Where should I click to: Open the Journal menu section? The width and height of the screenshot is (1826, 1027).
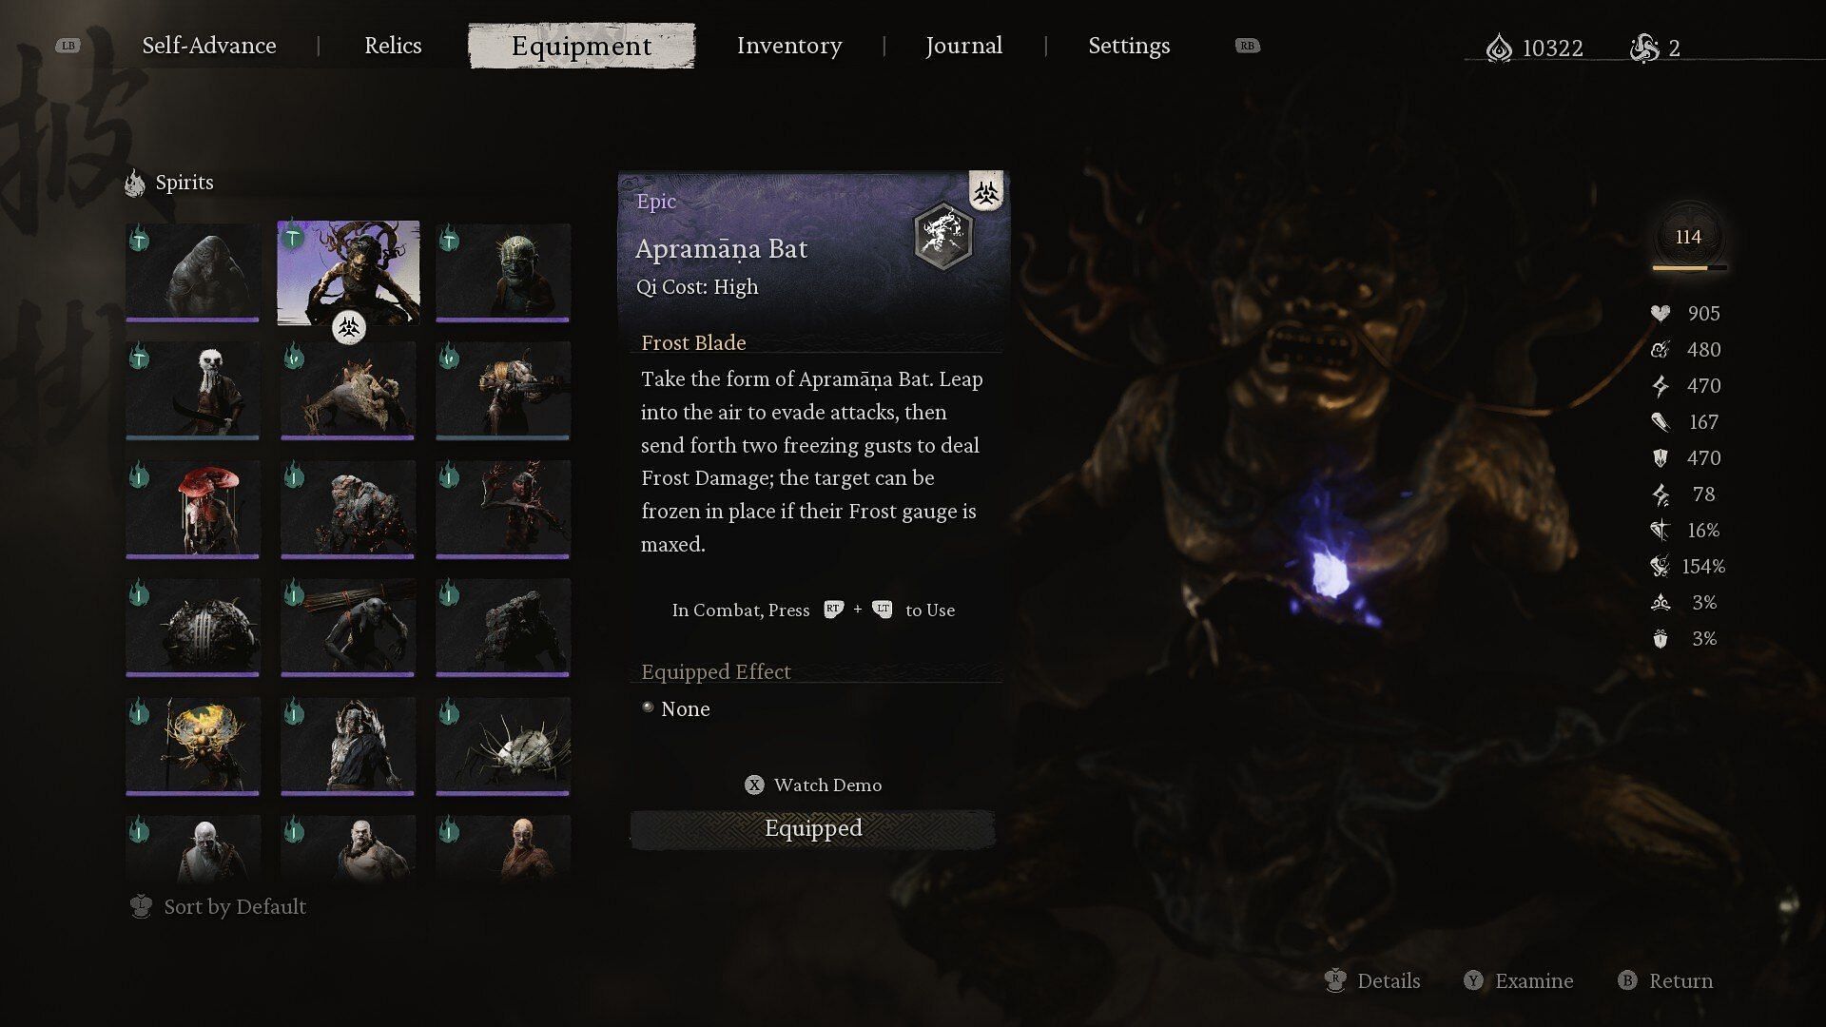coord(963,44)
